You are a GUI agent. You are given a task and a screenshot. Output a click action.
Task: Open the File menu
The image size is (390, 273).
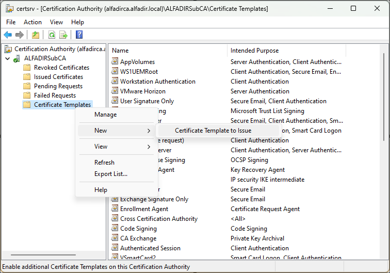tap(11, 22)
